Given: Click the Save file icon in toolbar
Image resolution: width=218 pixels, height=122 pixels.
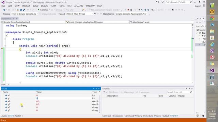Looking at the screenshot, I should click(21, 10).
